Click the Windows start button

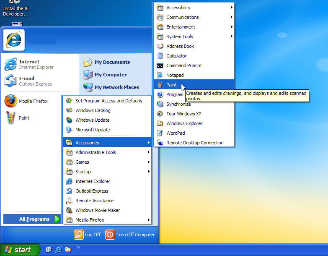[x=20, y=250]
